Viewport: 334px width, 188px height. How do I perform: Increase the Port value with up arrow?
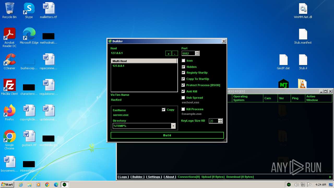197,52
